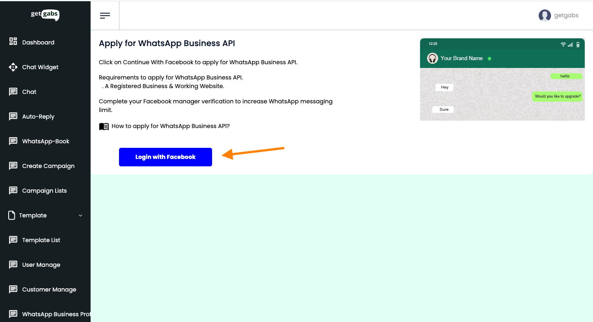Click Login with Facebook button
593x322 pixels.
coord(166,157)
